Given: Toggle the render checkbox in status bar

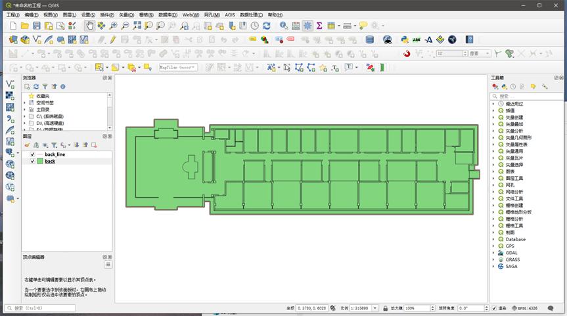Looking at the screenshot, I should tap(495, 307).
